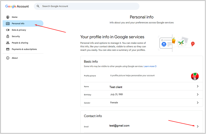This screenshot has height=134, width=206.
Task: Expand the Gender row chevron
Action: 198,103
